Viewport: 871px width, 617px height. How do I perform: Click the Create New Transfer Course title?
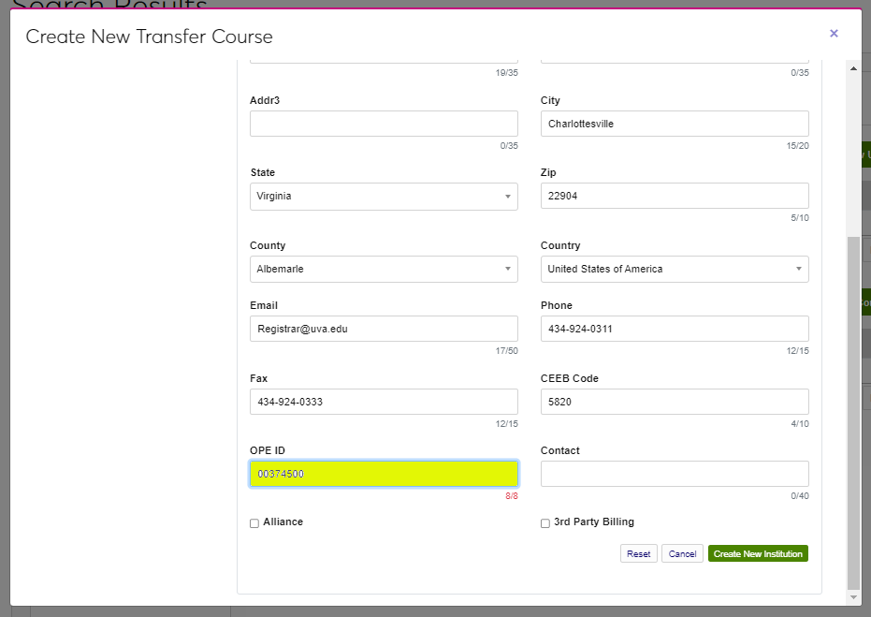pos(149,37)
